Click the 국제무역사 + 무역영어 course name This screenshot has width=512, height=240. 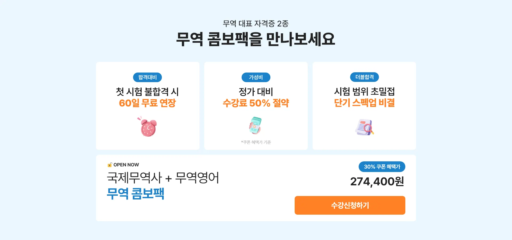pyautogui.click(x=163, y=178)
